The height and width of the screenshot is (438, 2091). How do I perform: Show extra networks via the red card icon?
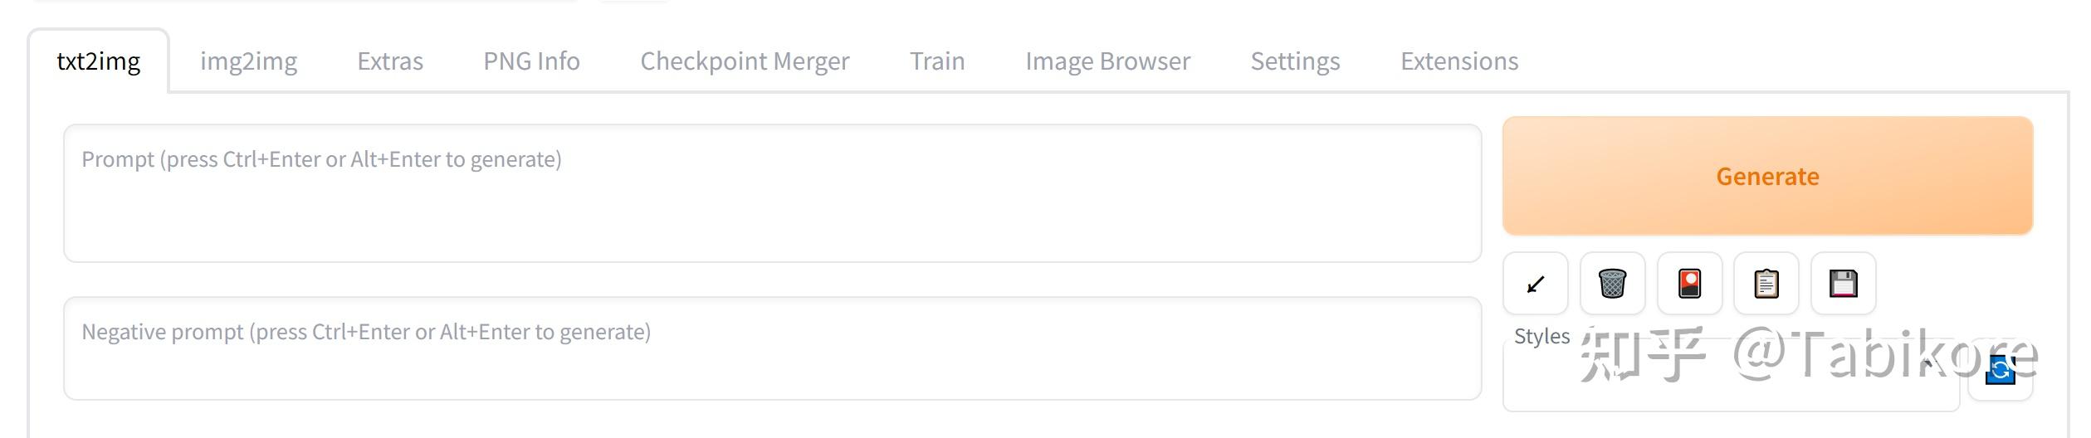(1689, 285)
